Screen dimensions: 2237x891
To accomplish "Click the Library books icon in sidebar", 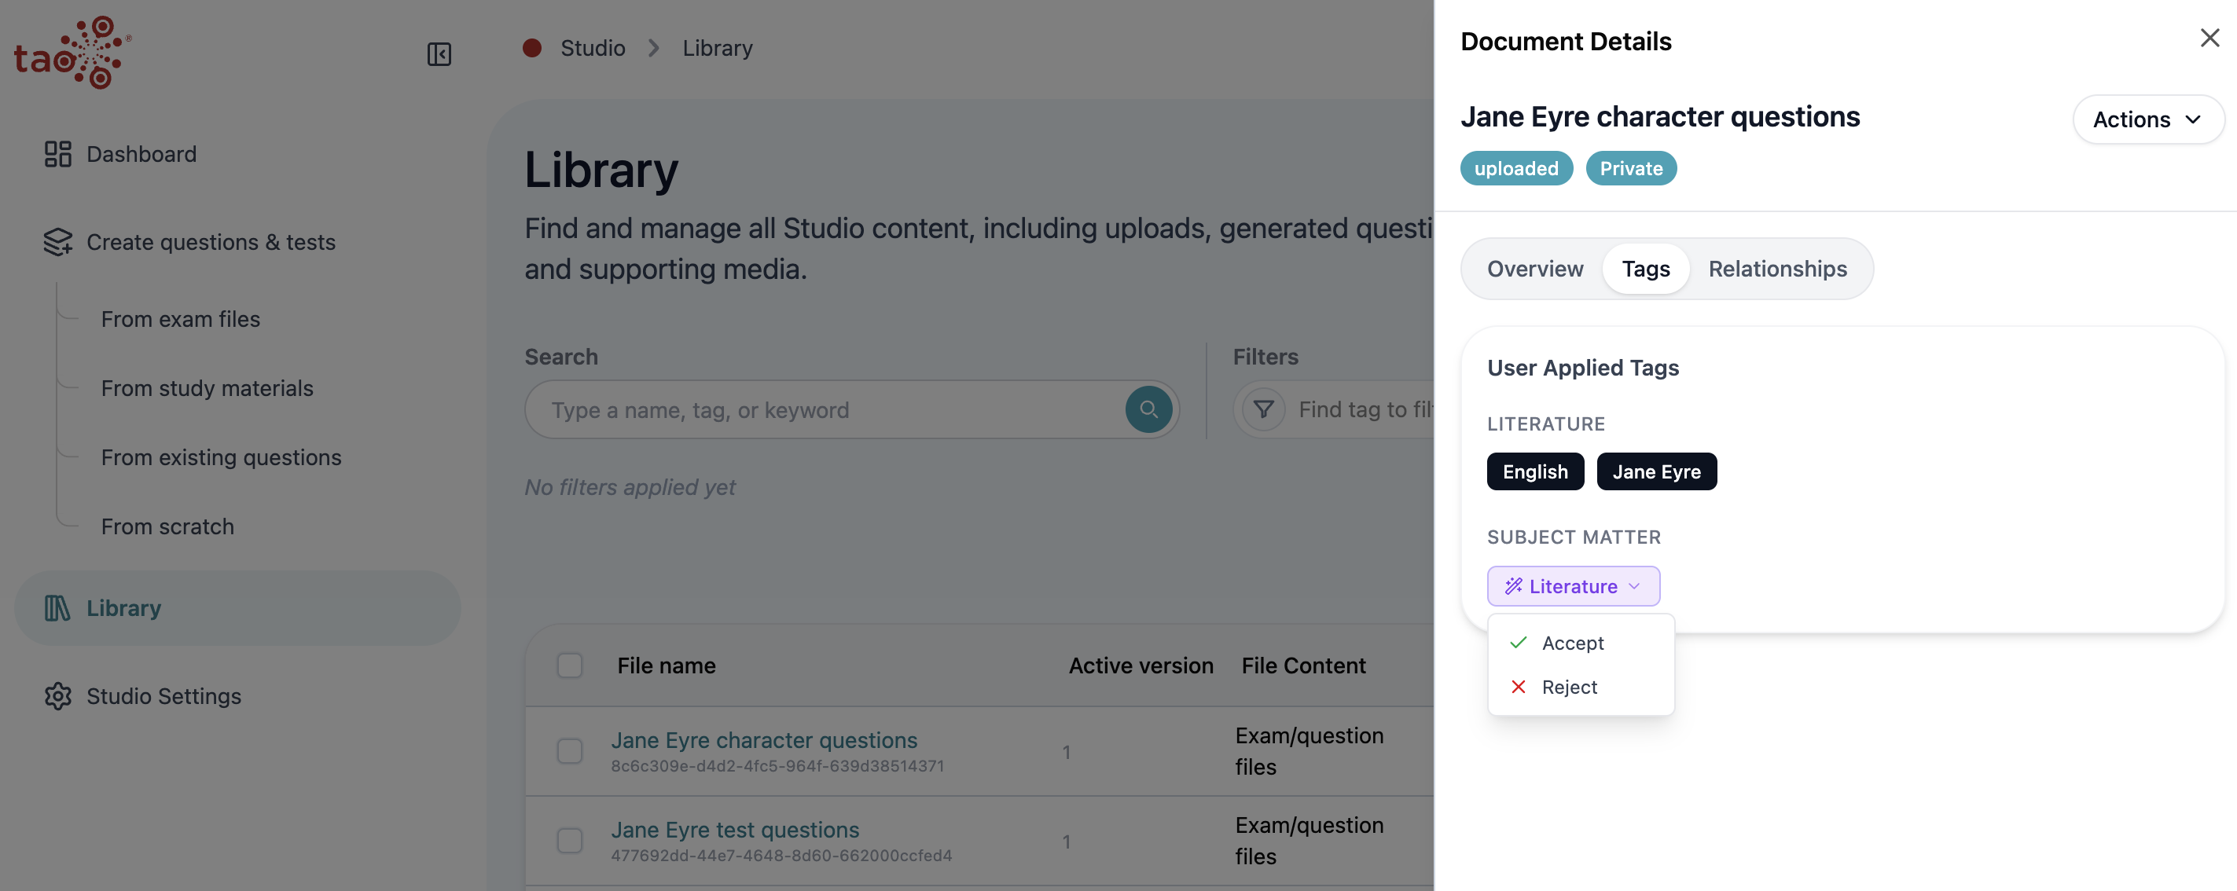I will (57, 608).
